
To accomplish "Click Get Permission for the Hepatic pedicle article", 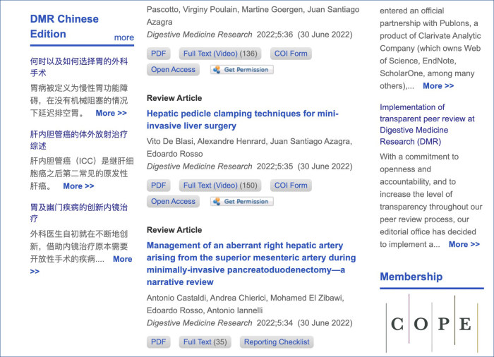I will [x=242, y=201].
